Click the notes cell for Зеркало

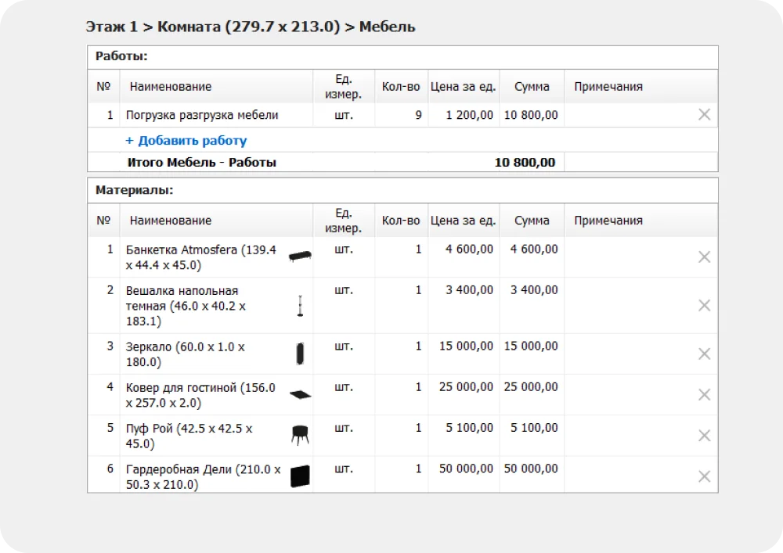(626, 354)
